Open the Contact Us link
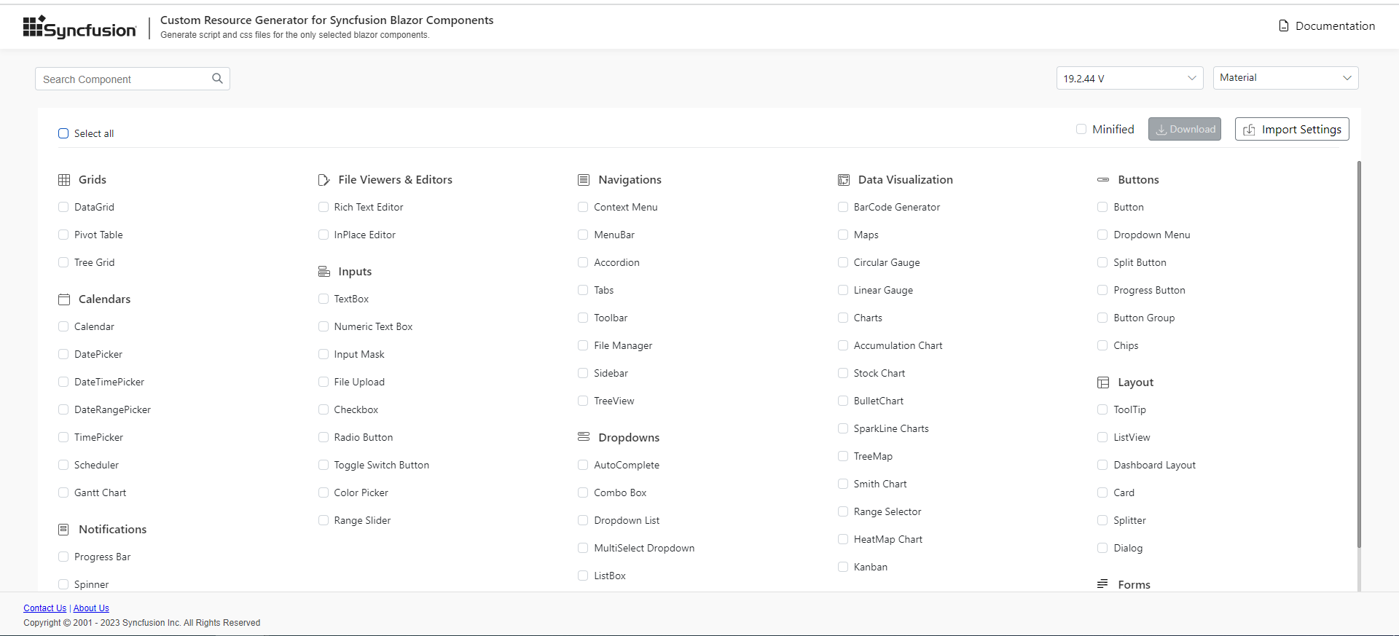The image size is (1399, 636). coord(44,608)
